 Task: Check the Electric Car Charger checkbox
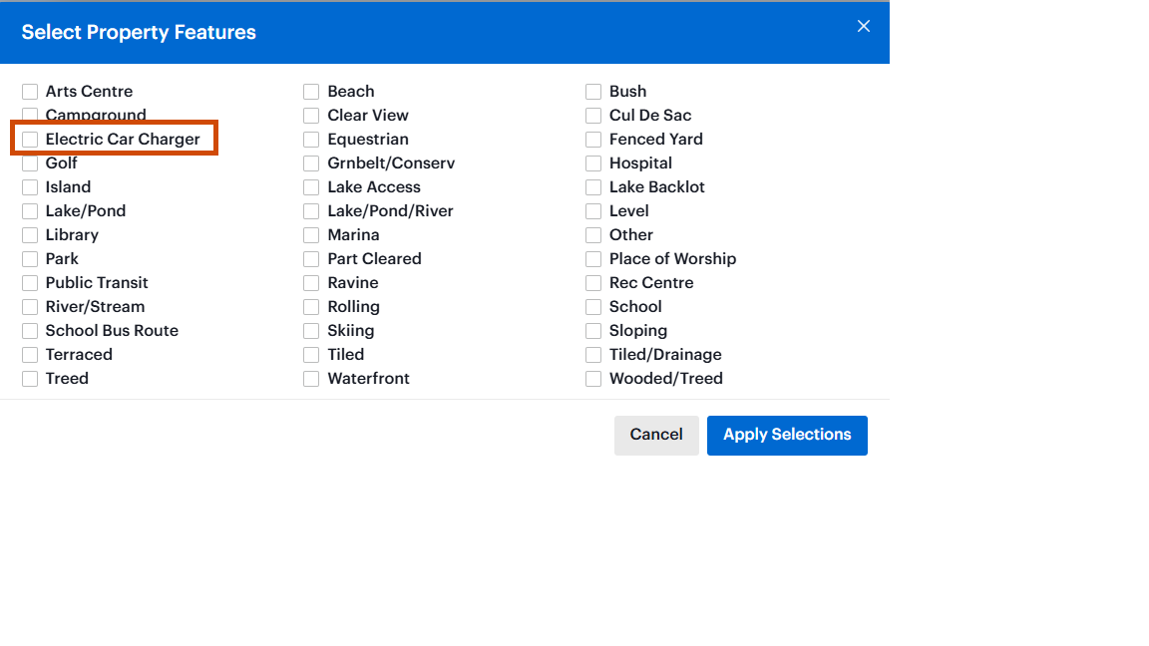[30, 140]
